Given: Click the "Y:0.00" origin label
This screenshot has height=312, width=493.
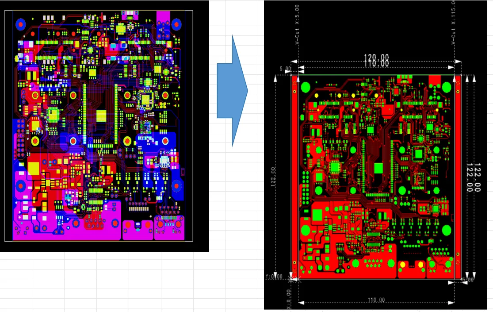Looking at the screenshot, I should (274, 277).
